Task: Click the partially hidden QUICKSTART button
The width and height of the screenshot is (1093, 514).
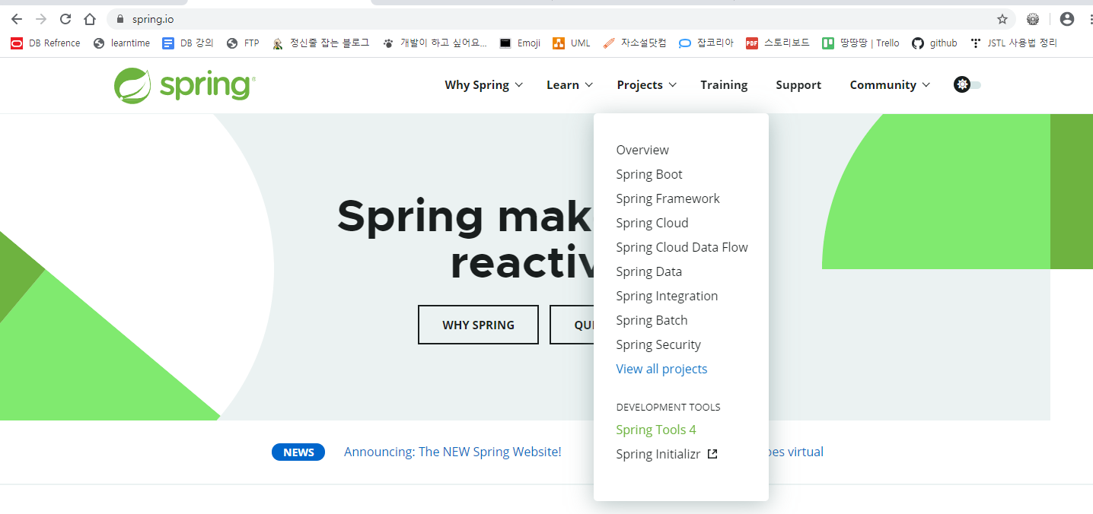Action: coord(572,325)
